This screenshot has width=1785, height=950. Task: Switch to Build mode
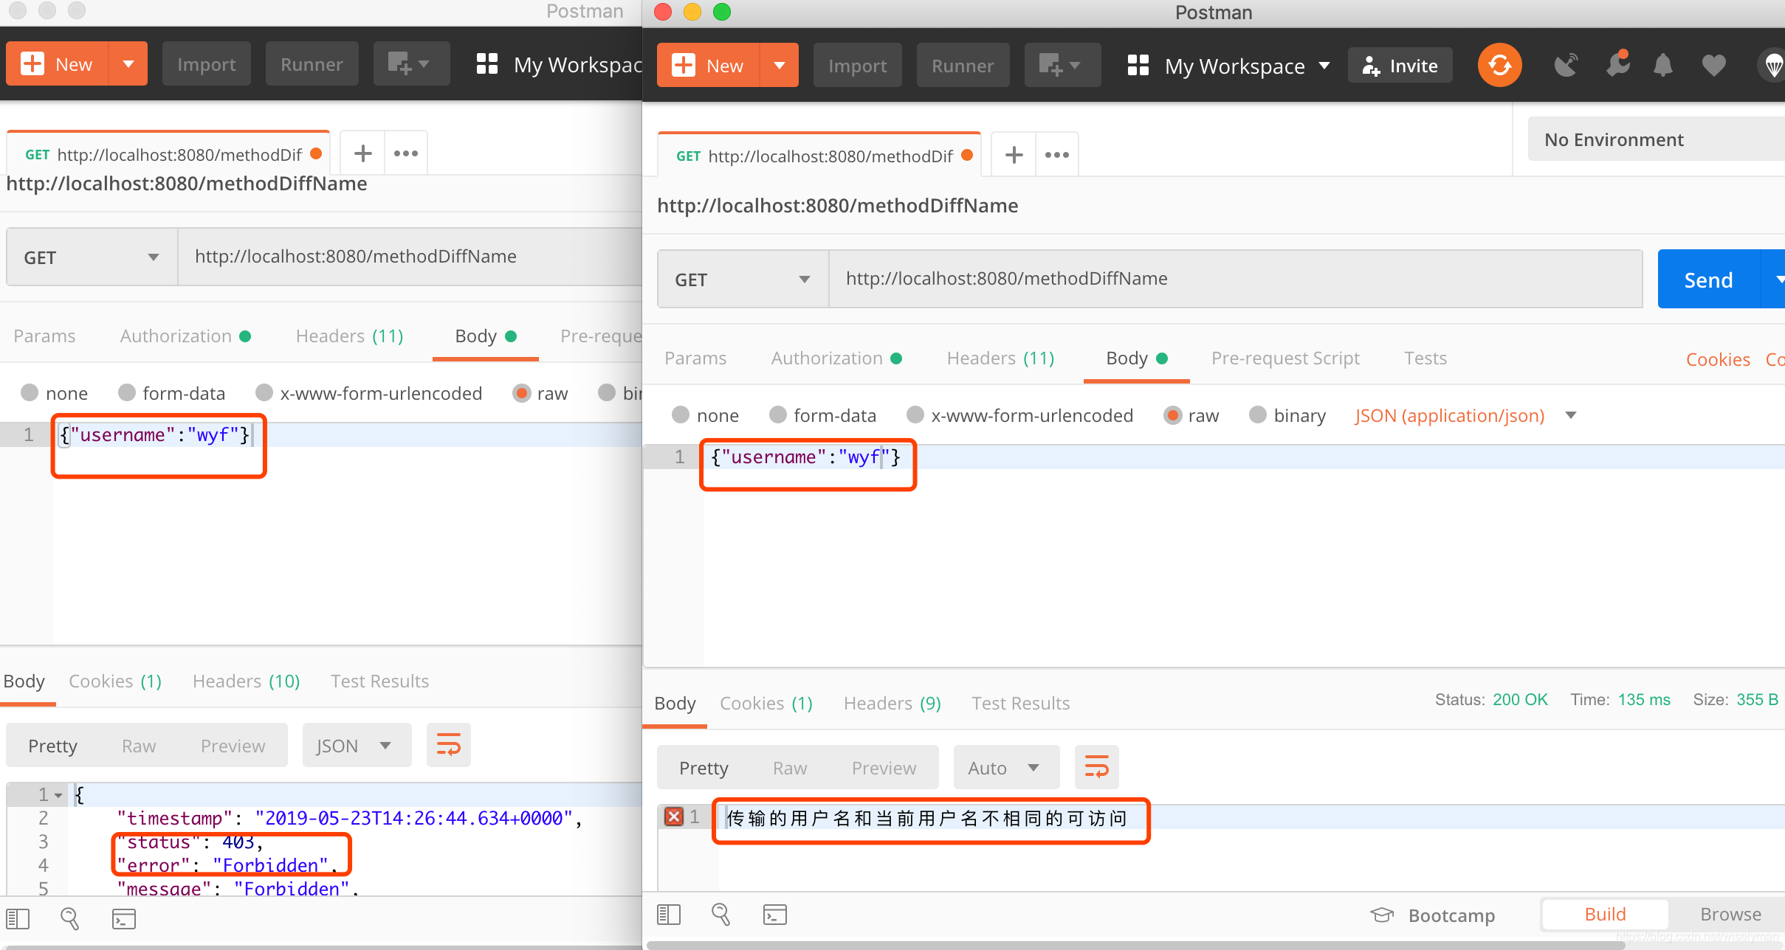[x=1605, y=914]
